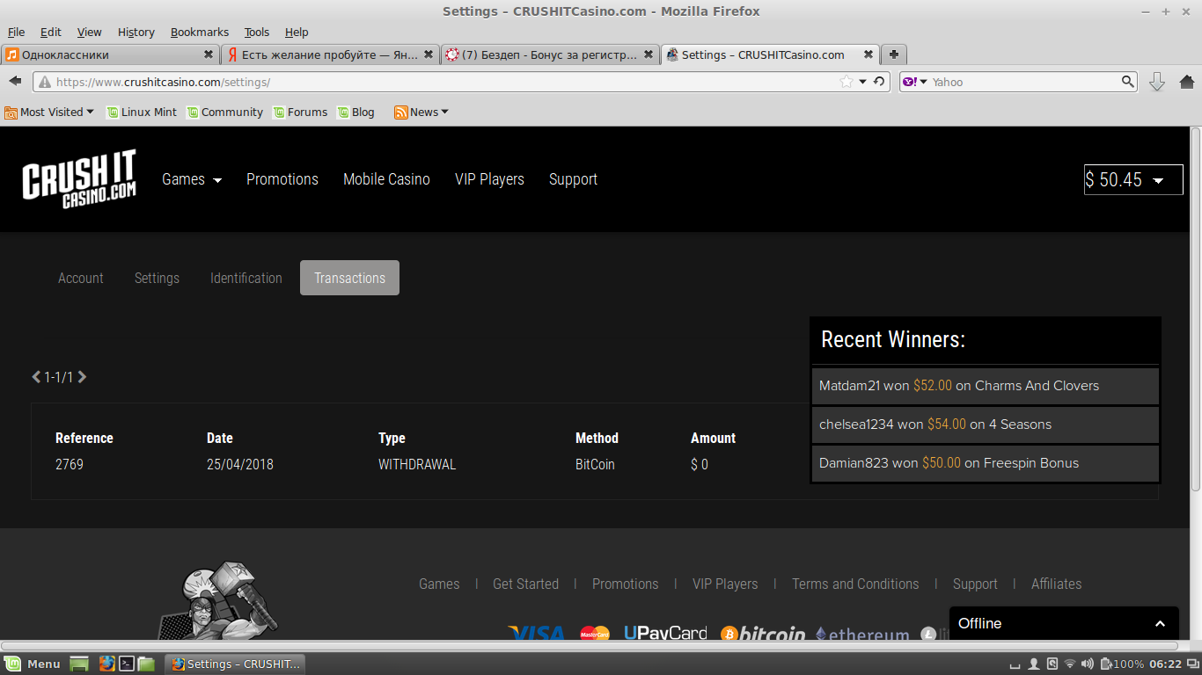Open Mobile Casino page
The image size is (1202, 675).
tap(386, 179)
